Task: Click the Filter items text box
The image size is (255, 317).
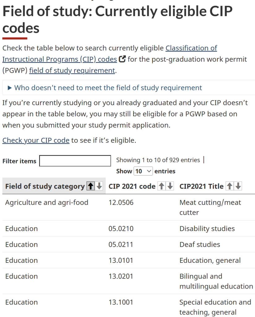Action: click(75, 161)
